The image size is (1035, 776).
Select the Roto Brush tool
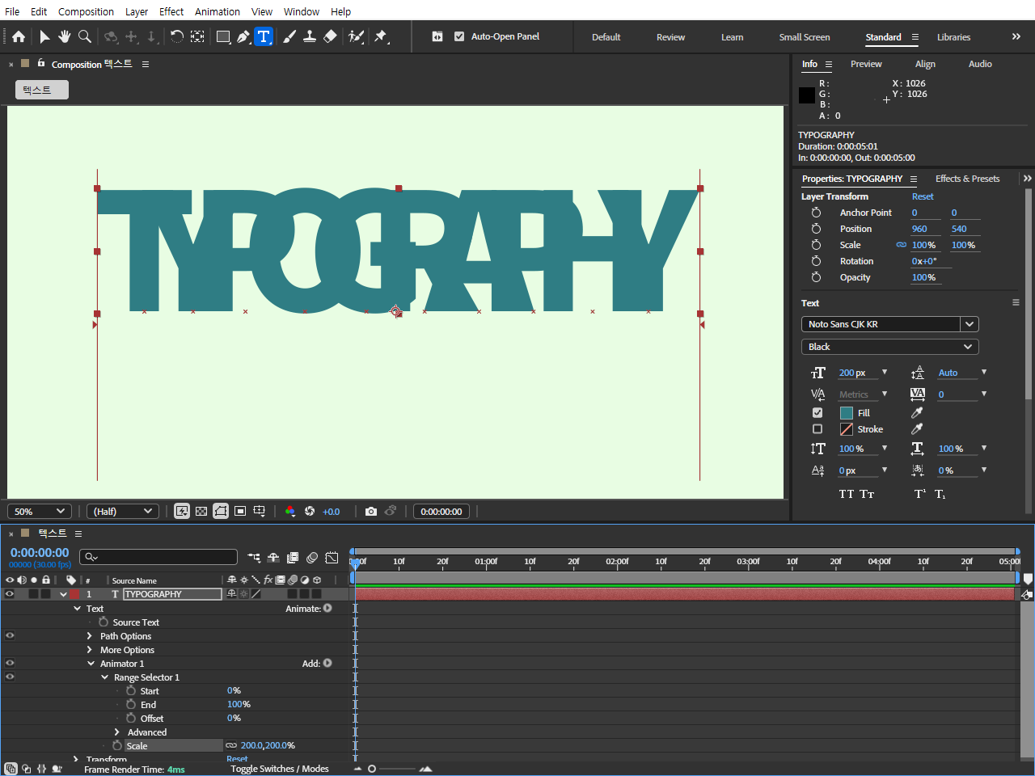[356, 36]
